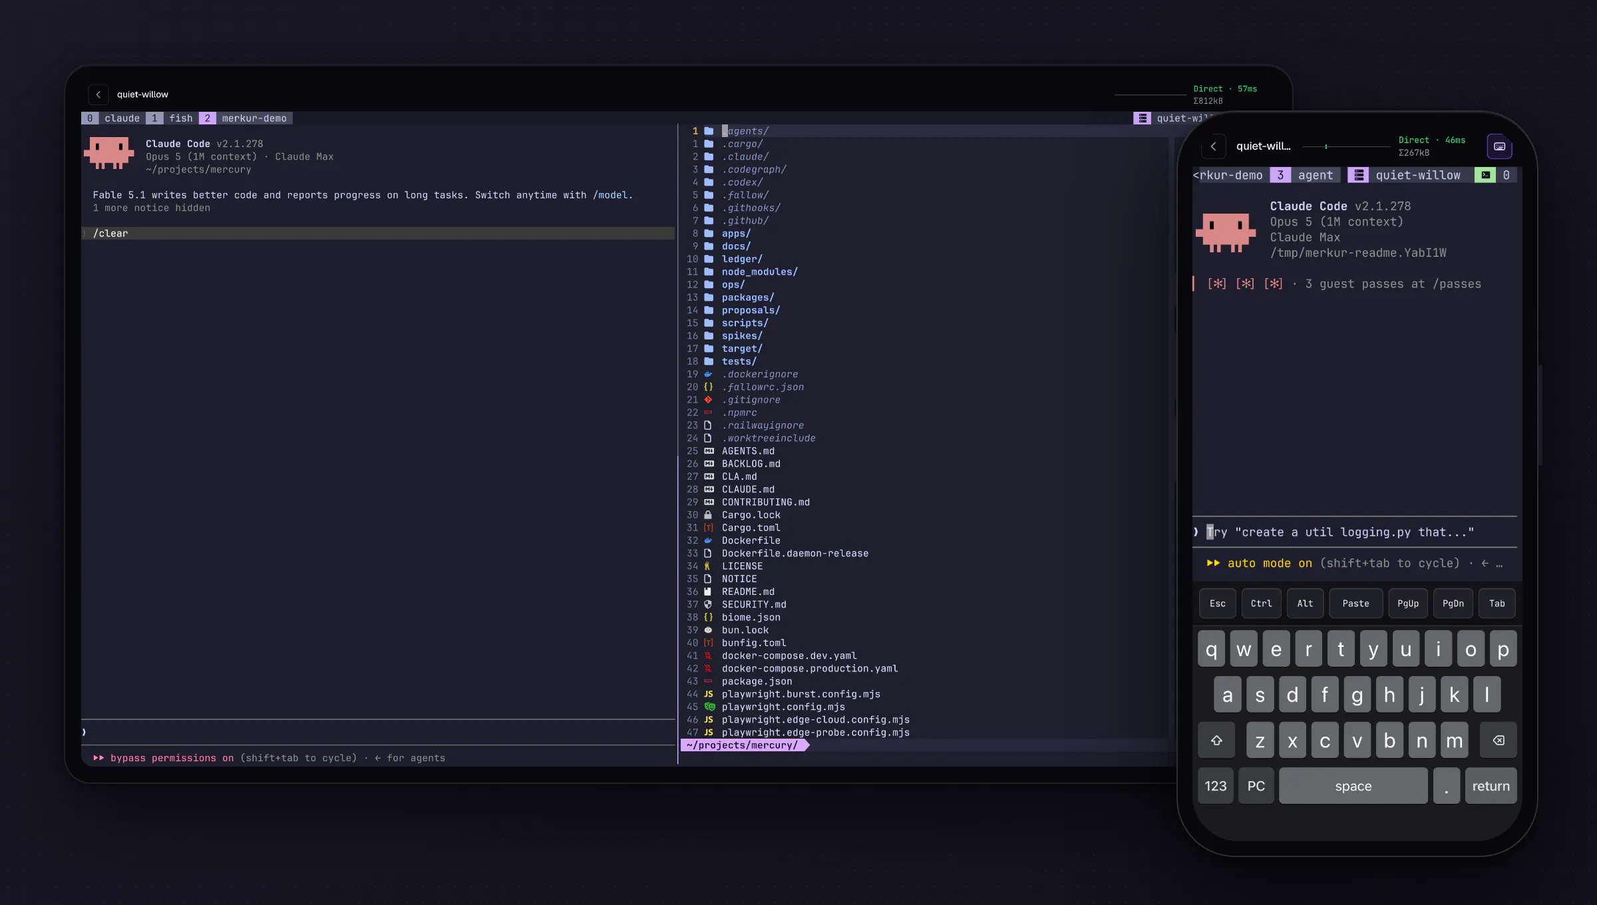Select Cargo.toml in the file list
Image resolution: width=1597 pixels, height=905 pixels.
tap(751, 528)
